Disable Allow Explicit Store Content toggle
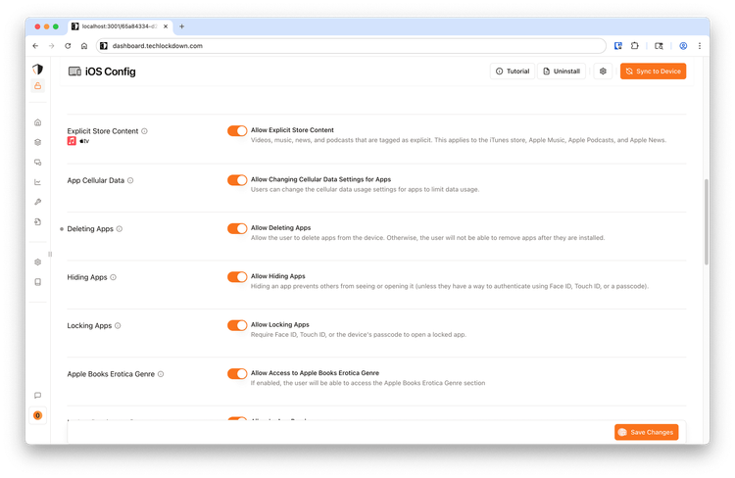The height and width of the screenshot is (478, 735). tap(236, 130)
